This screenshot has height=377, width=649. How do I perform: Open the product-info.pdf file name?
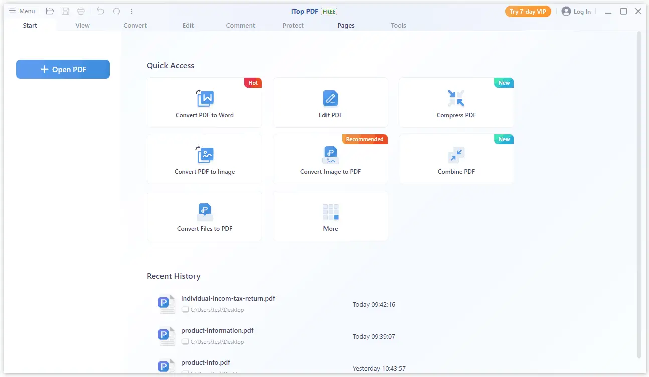pyautogui.click(x=206, y=362)
